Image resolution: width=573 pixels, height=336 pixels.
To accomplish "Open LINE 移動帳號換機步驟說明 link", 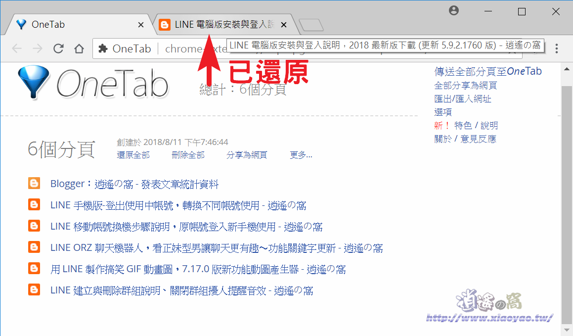I will 186,227.
